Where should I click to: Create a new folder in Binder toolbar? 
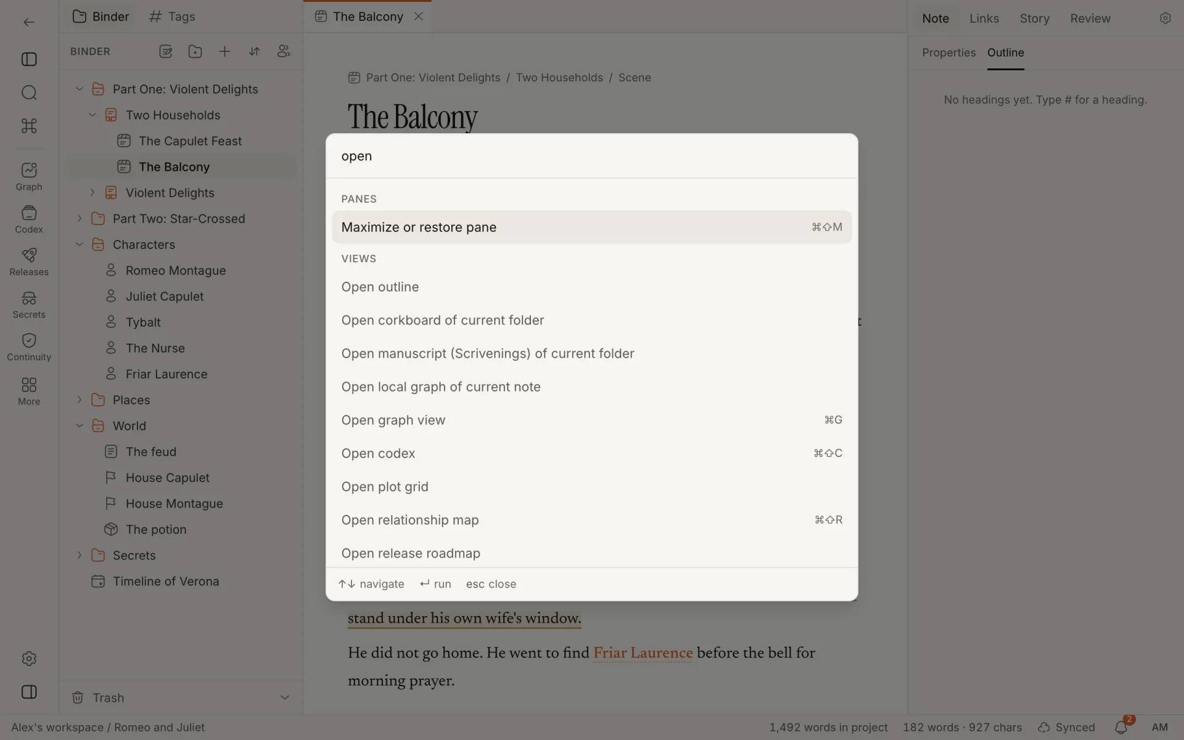(195, 52)
